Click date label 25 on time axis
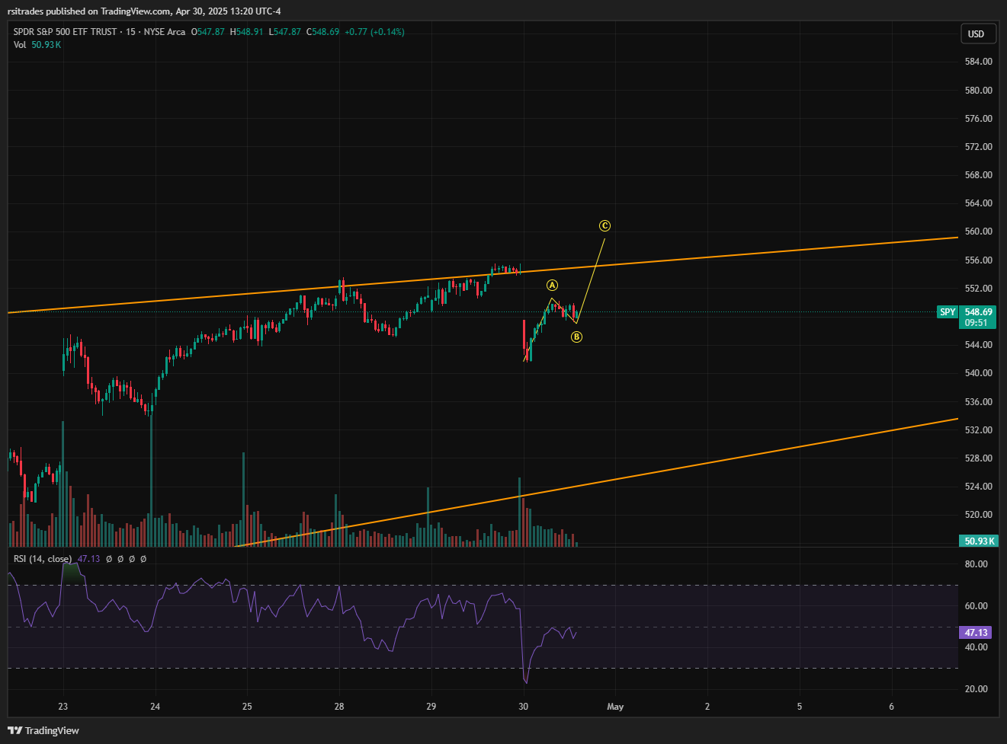 [247, 707]
